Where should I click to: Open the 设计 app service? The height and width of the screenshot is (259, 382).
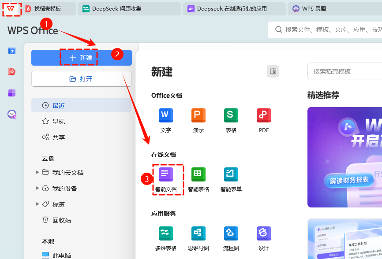[x=264, y=239]
